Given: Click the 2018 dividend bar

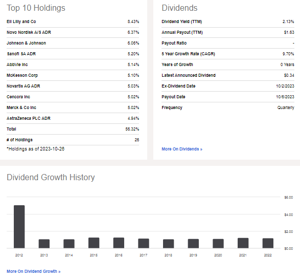Looking at the screenshot, I should tap(168, 244).
